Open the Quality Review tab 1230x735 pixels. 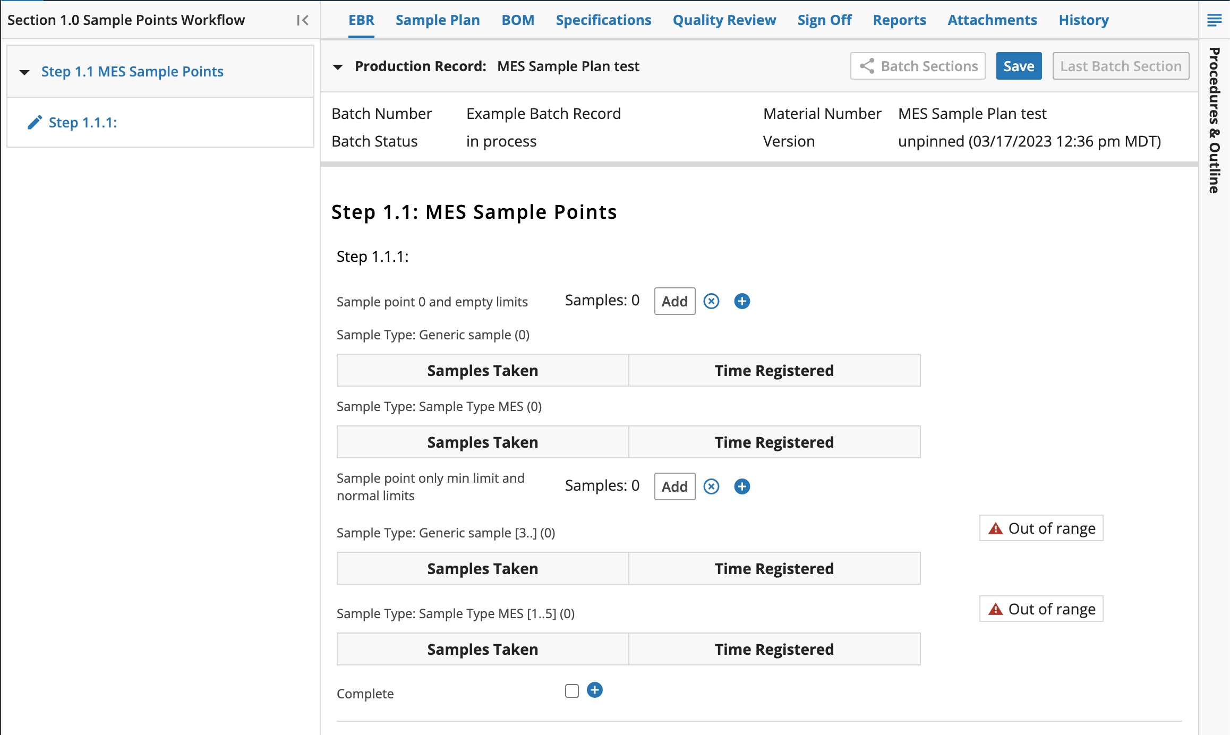[724, 20]
